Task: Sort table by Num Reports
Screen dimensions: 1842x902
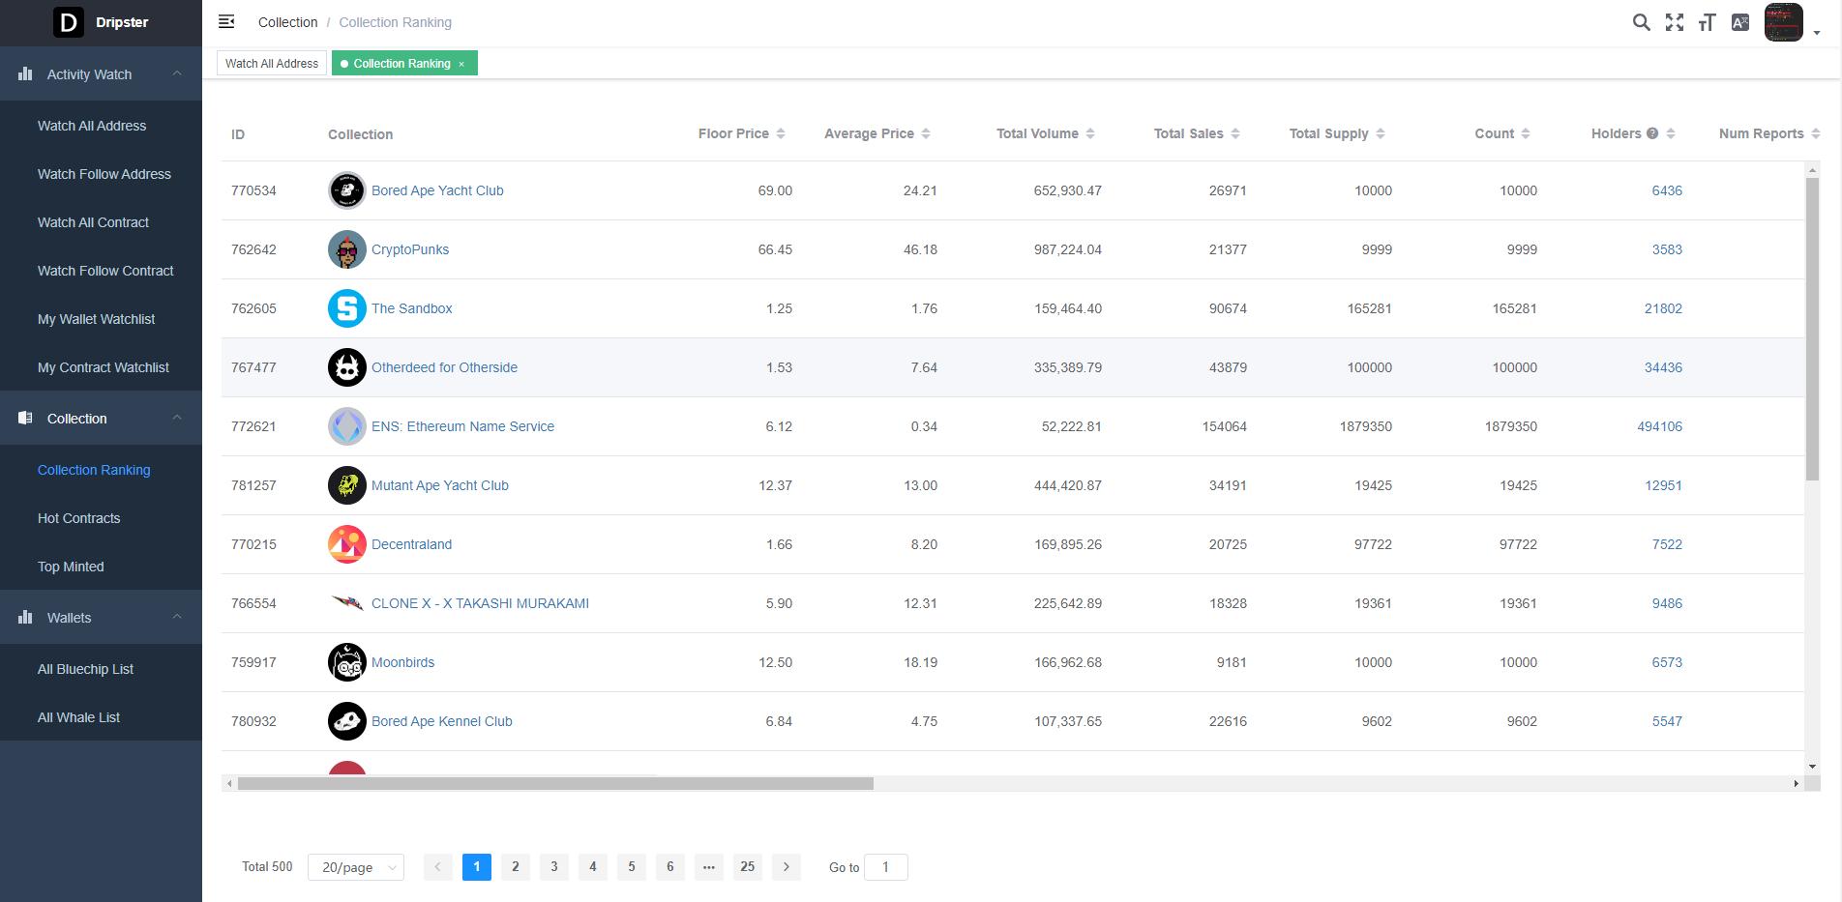Action: click(1816, 133)
